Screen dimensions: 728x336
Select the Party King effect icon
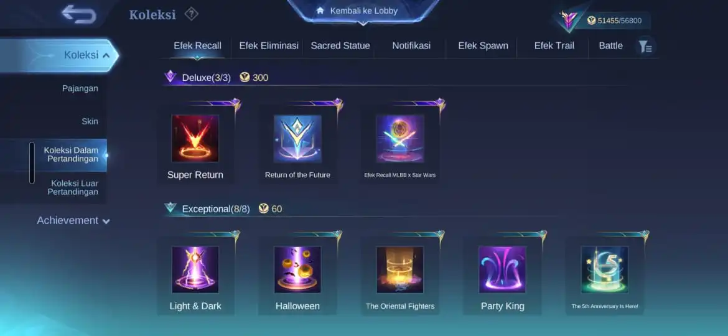tap(502, 269)
